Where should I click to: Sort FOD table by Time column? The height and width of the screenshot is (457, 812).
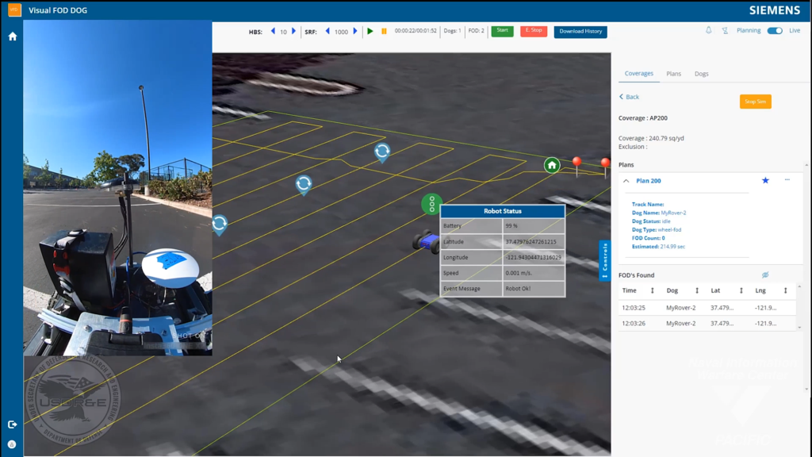(x=653, y=290)
